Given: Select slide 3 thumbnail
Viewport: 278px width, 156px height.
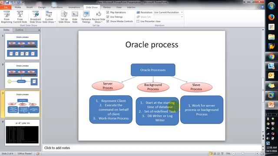Looking at the screenshot, I should click(22, 104).
